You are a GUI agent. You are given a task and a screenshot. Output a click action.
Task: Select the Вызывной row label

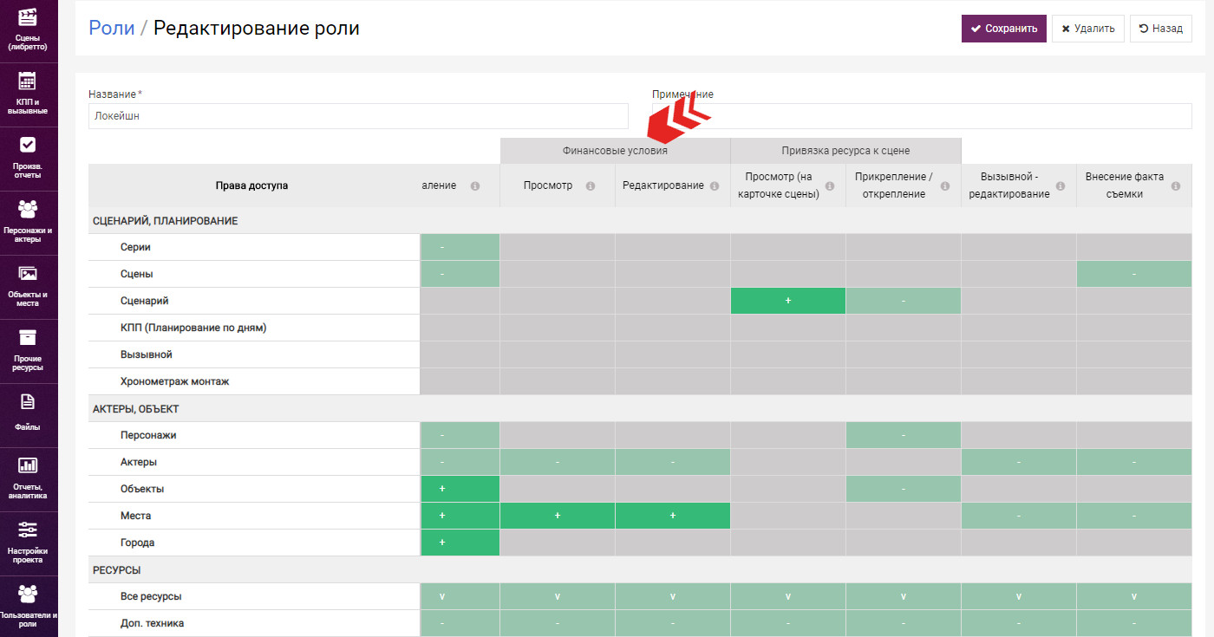pos(146,354)
